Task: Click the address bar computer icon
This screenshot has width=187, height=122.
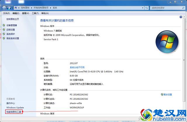Action: (x=15, y=8)
